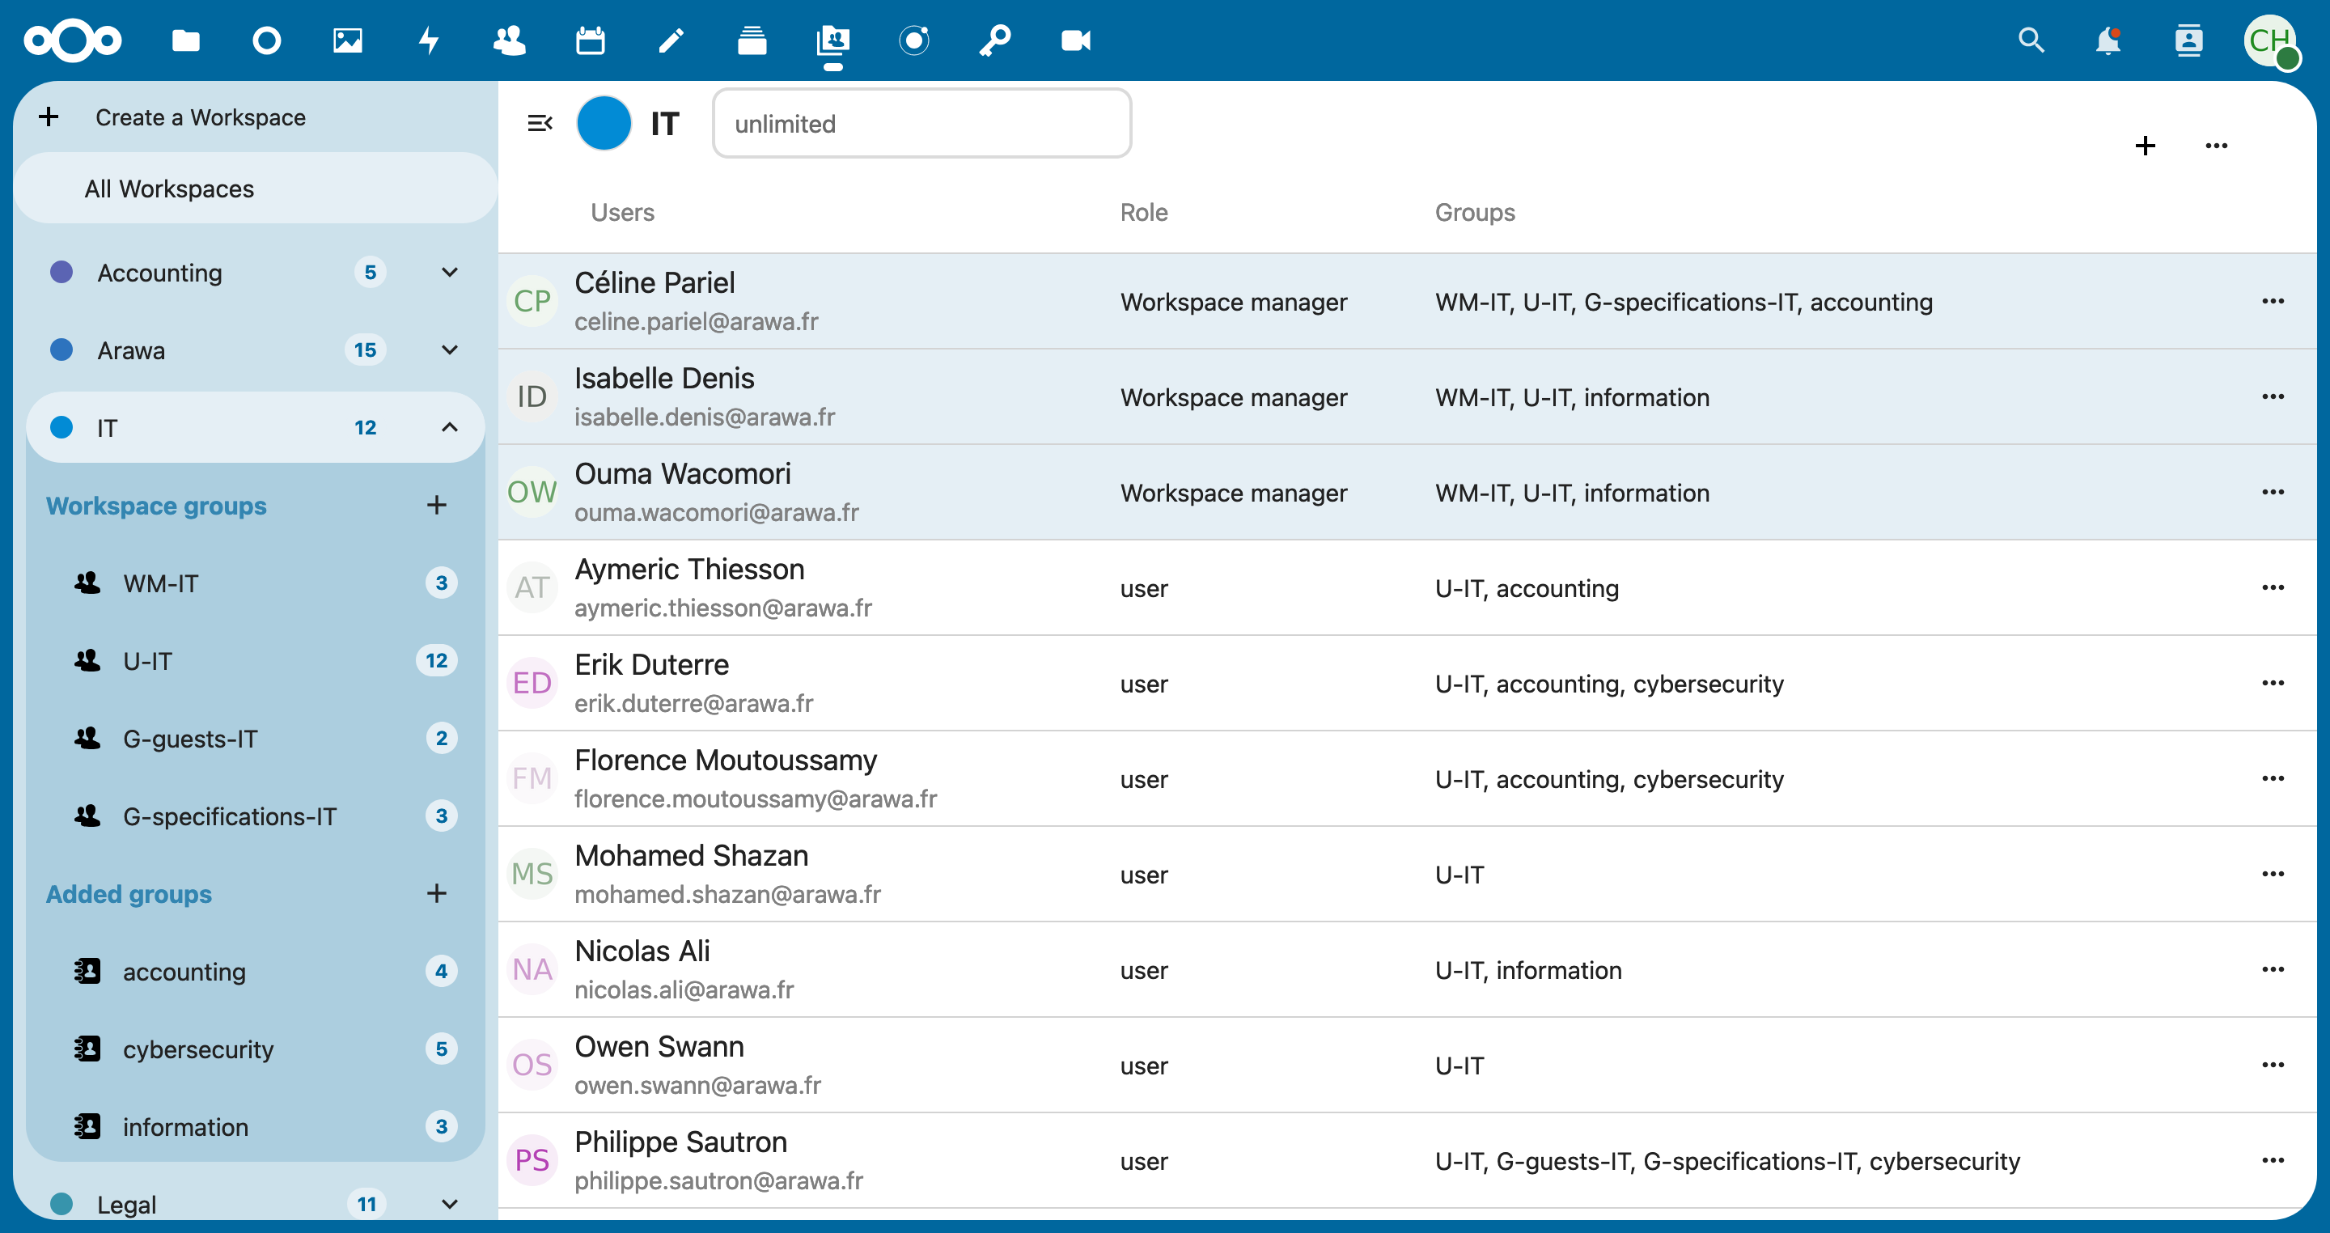Viewport: 2330px width, 1233px height.
Task: Open the Calendar app icon
Action: click(591, 40)
